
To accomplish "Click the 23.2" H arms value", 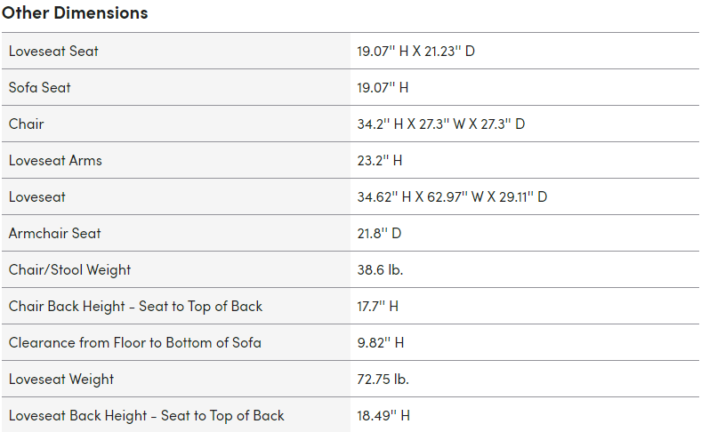I will click(x=380, y=160).
